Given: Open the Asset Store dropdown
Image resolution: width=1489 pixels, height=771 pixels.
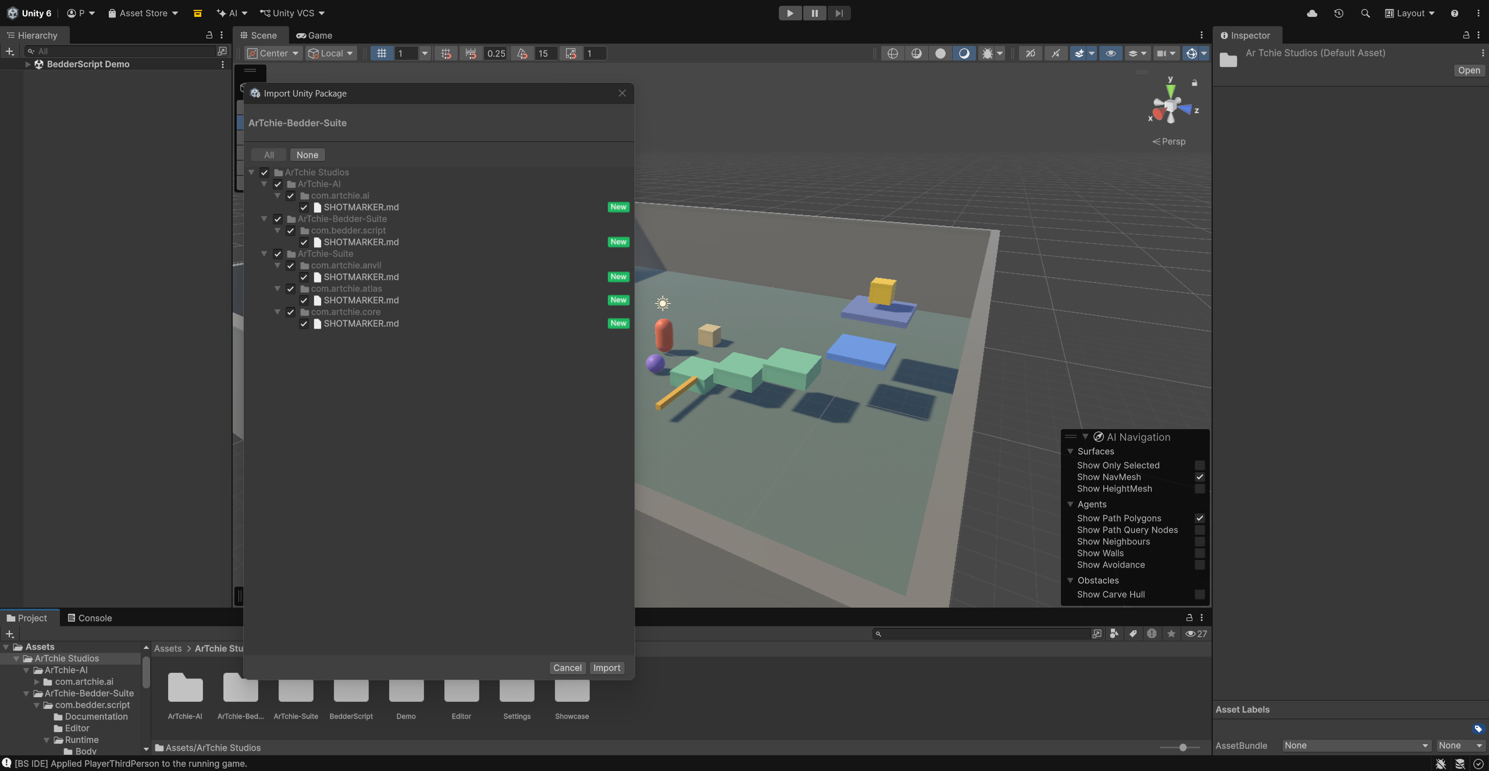Looking at the screenshot, I should pyautogui.click(x=143, y=13).
